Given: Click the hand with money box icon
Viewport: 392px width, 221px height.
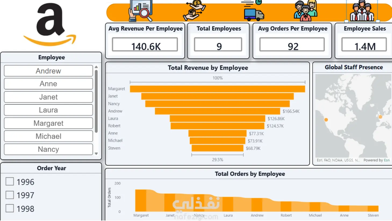Looking at the screenshot, I should pos(194,10).
